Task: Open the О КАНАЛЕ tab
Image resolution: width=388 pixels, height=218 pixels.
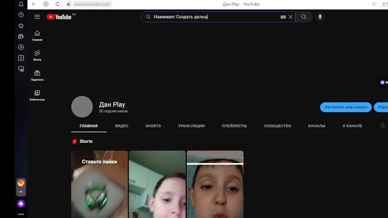Action: point(352,126)
